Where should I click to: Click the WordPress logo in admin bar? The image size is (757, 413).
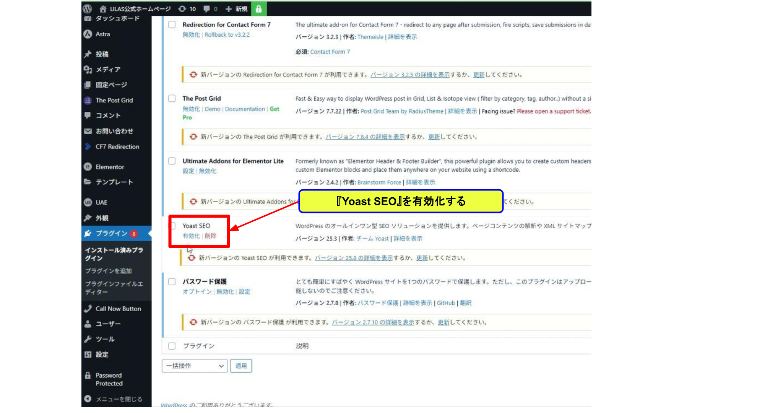point(88,8)
